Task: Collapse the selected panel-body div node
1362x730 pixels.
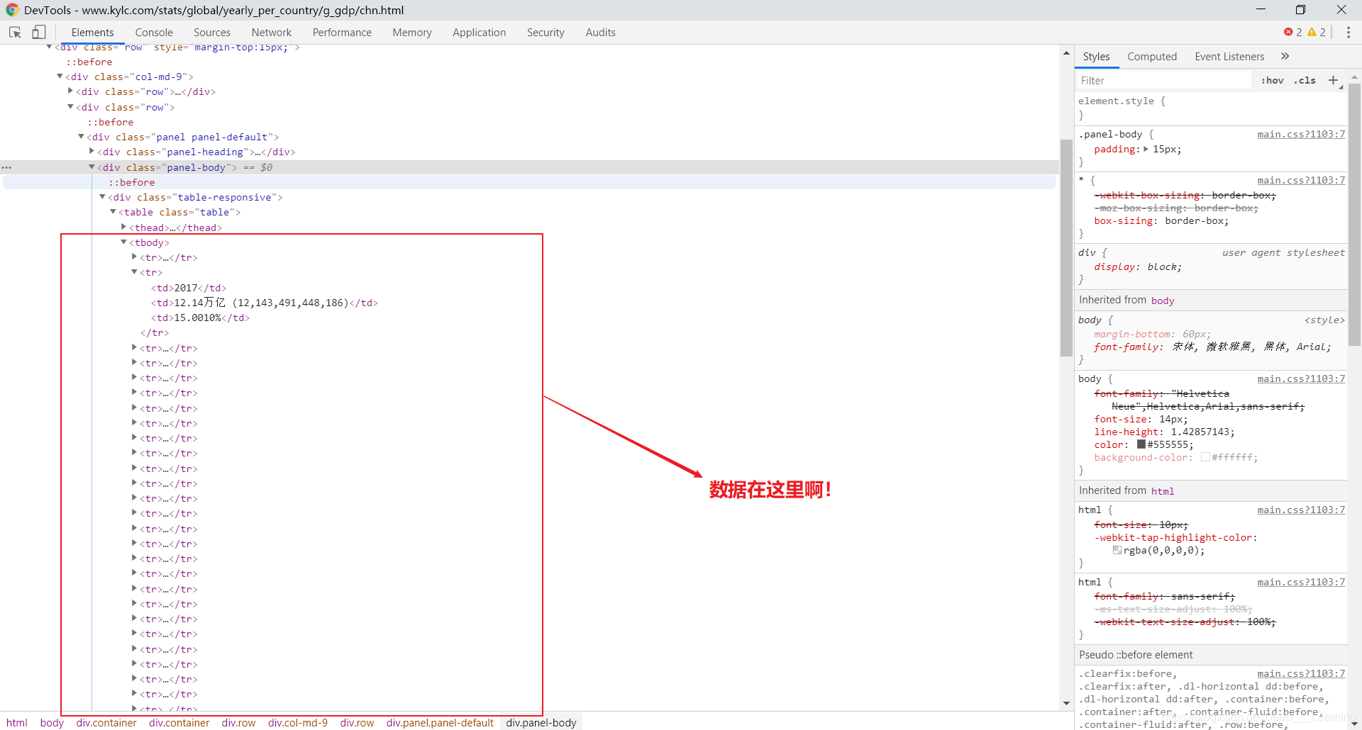Action: click(92, 167)
